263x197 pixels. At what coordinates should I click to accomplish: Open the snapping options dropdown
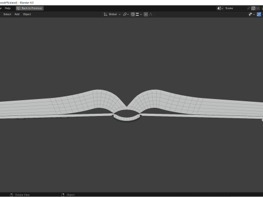[x=139, y=14]
